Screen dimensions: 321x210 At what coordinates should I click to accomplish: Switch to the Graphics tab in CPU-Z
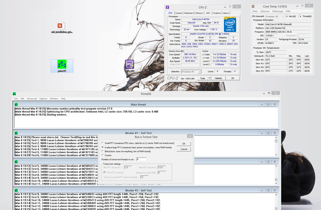[x=217, y=13]
